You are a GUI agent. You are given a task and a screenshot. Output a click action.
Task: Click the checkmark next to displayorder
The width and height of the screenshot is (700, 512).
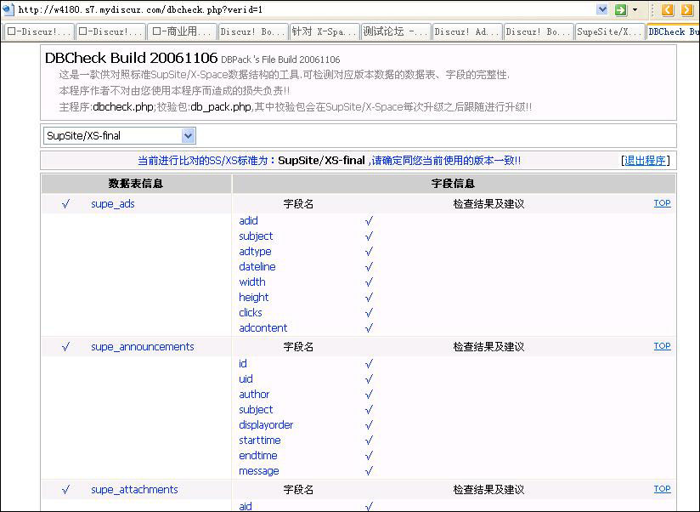coord(369,425)
